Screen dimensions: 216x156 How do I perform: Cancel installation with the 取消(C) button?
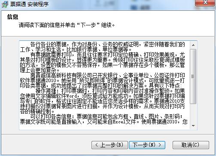[x=191, y=145]
